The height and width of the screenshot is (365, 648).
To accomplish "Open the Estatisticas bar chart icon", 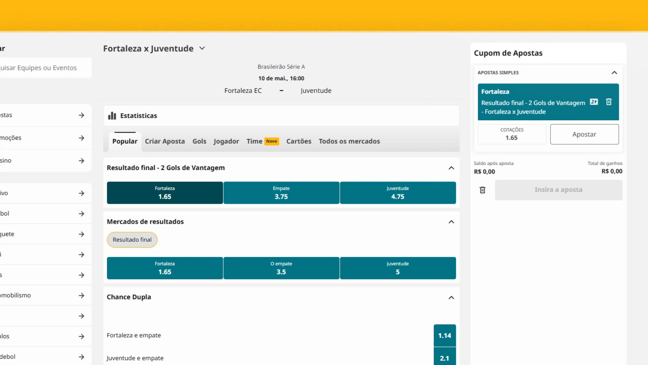I will tap(112, 116).
